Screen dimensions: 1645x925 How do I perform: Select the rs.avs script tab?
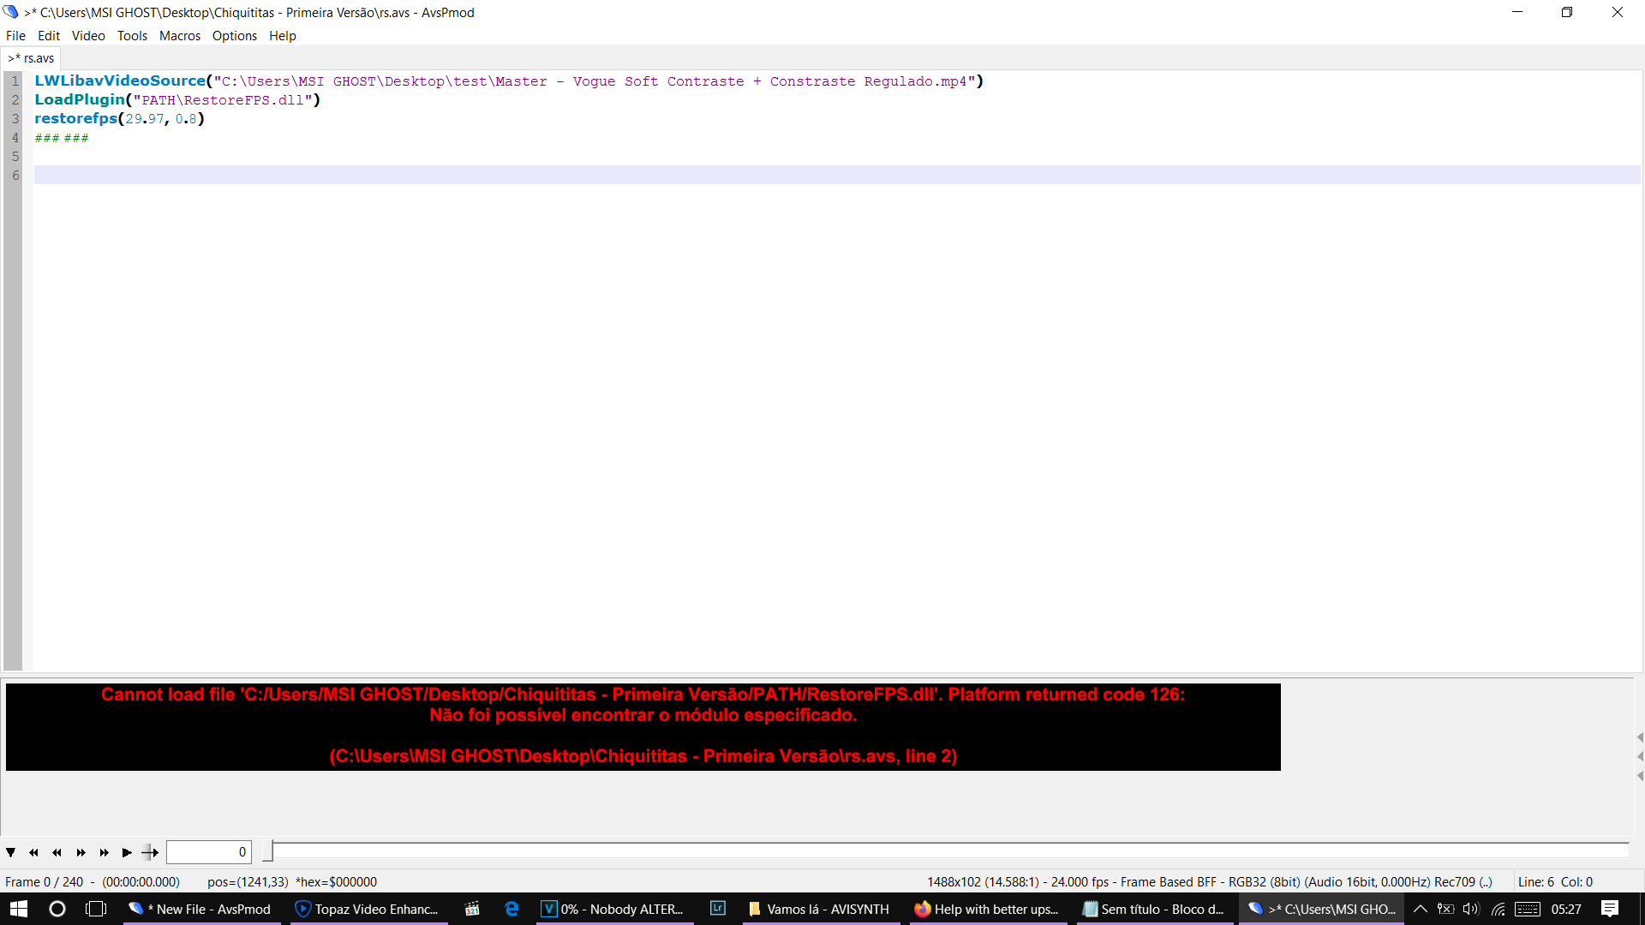[x=31, y=58]
